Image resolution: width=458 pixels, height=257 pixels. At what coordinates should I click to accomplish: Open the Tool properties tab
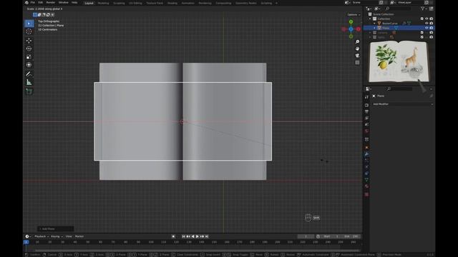click(x=366, y=97)
